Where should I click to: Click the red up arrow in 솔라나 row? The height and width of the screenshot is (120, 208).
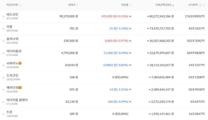tap(130, 41)
